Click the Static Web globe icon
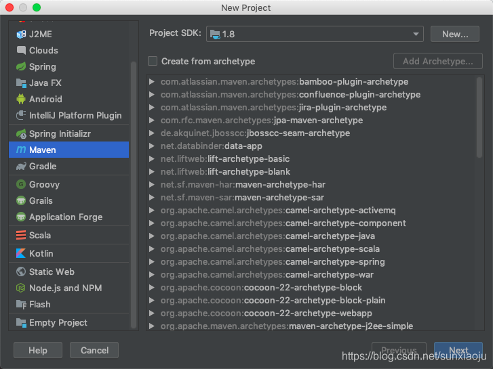Viewport: 493px width, 369px height. tap(21, 272)
